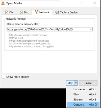Choose Enqueue from the dropdown menu
The image size is (101, 108).
pyautogui.click(x=83, y=89)
